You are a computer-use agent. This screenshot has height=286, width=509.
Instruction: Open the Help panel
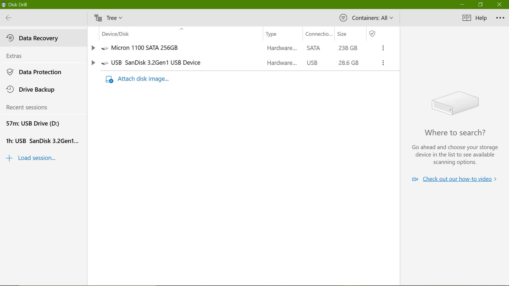[x=481, y=18]
